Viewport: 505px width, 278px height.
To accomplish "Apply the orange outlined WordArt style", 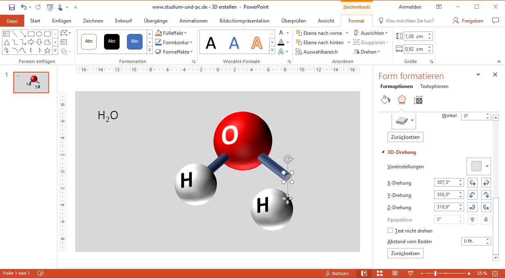I will (257, 43).
